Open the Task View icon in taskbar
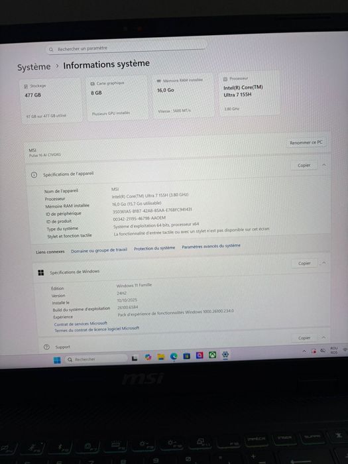Screen dimensions: 348x464 click(135, 359)
